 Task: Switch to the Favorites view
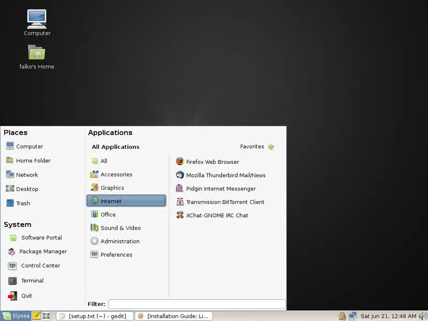pos(257,147)
